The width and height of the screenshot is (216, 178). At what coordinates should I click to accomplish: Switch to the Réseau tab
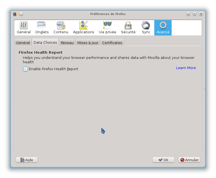tap(67, 43)
